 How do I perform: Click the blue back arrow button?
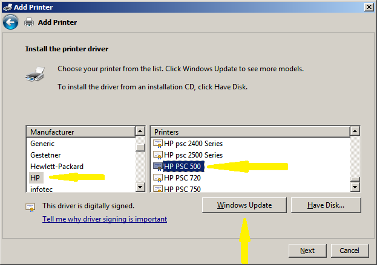pyautogui.click(x=10, y=22)
